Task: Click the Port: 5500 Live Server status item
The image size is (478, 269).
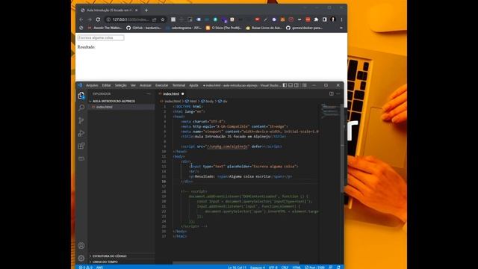Action: 314,268
